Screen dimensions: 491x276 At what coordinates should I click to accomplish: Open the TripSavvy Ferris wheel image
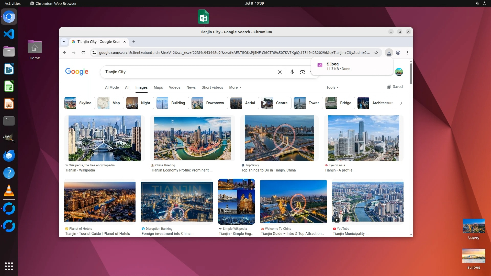tap(279, 138)
